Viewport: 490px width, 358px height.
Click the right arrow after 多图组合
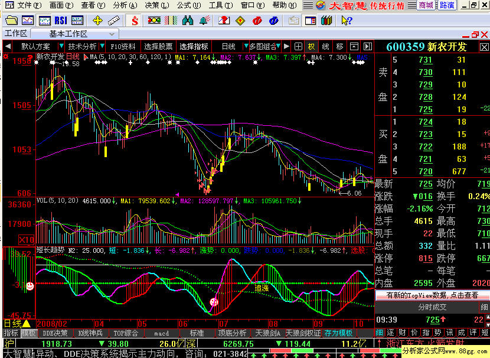tap(286, 47)
